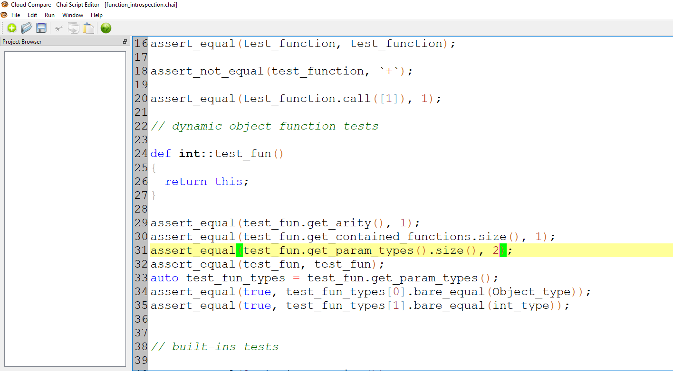
Task: Click line 16 assert_equal test_function code
Action: (303, 44)
